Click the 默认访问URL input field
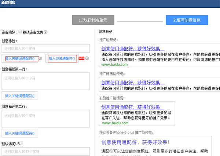The width and height of the screenshot is (220, 156). (45, 151)
